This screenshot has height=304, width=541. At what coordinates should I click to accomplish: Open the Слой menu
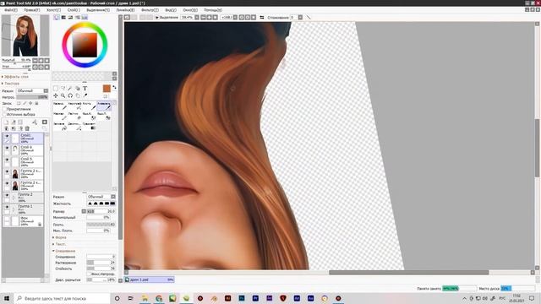(x=74, y=10)
